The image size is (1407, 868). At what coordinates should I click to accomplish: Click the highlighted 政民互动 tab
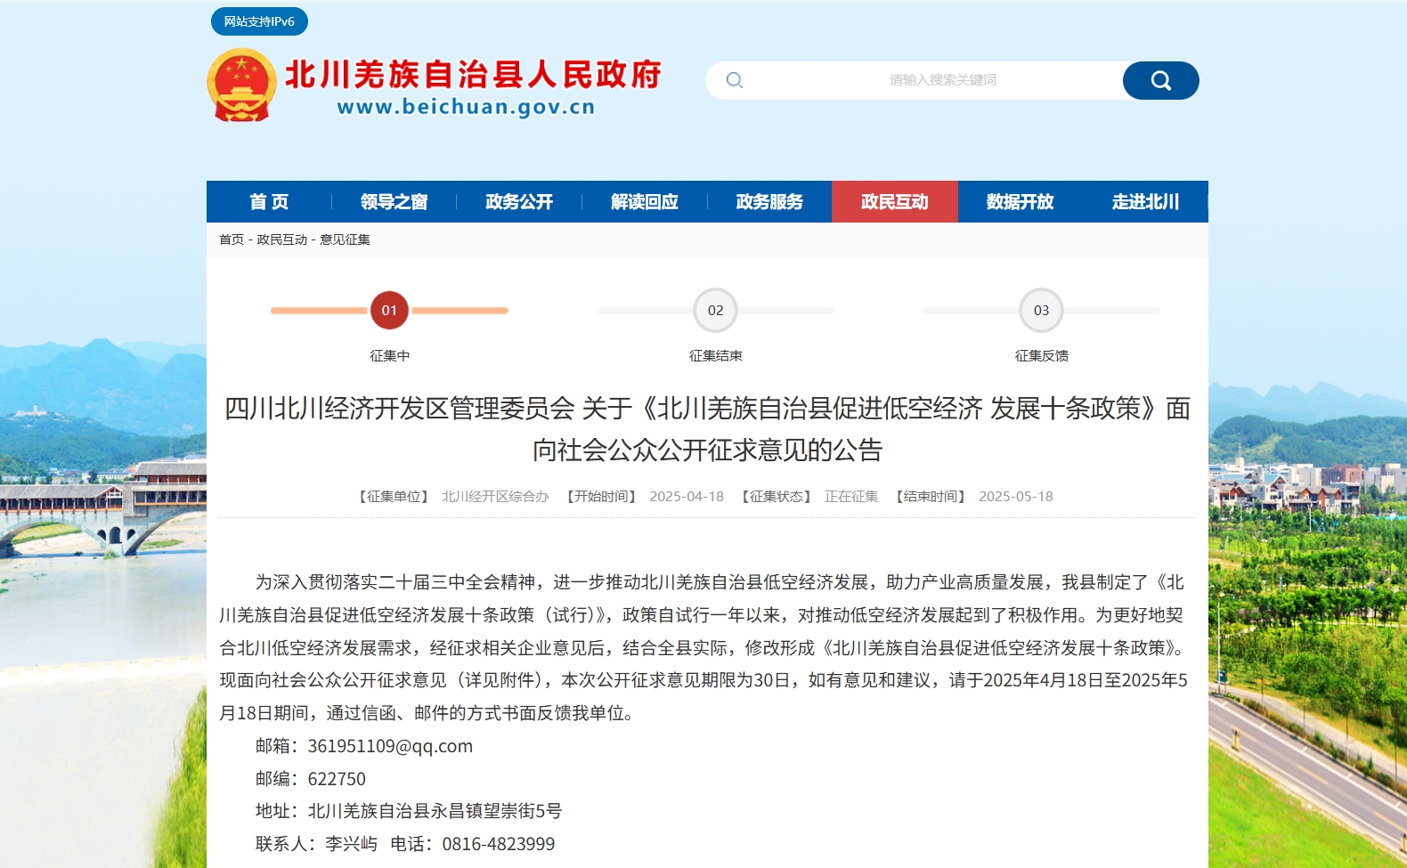pyautogui.click(x=894, y=202)
